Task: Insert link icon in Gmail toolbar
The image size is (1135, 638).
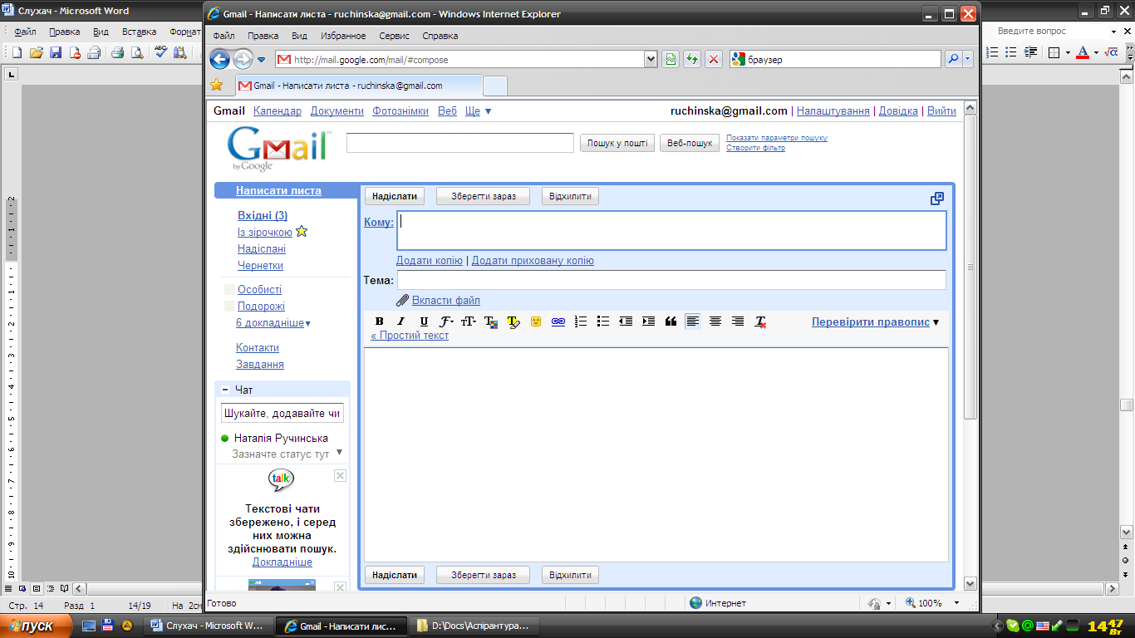Action: coord(558,322)
